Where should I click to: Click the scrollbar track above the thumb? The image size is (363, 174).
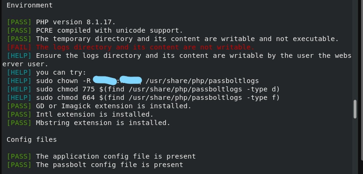click(355, 50)
